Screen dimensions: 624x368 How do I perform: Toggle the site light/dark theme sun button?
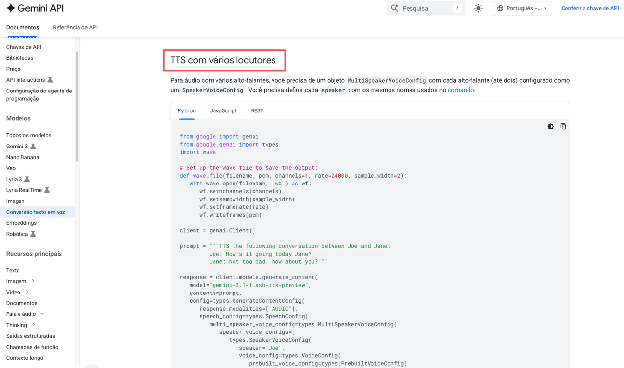[x=478, y=8]
